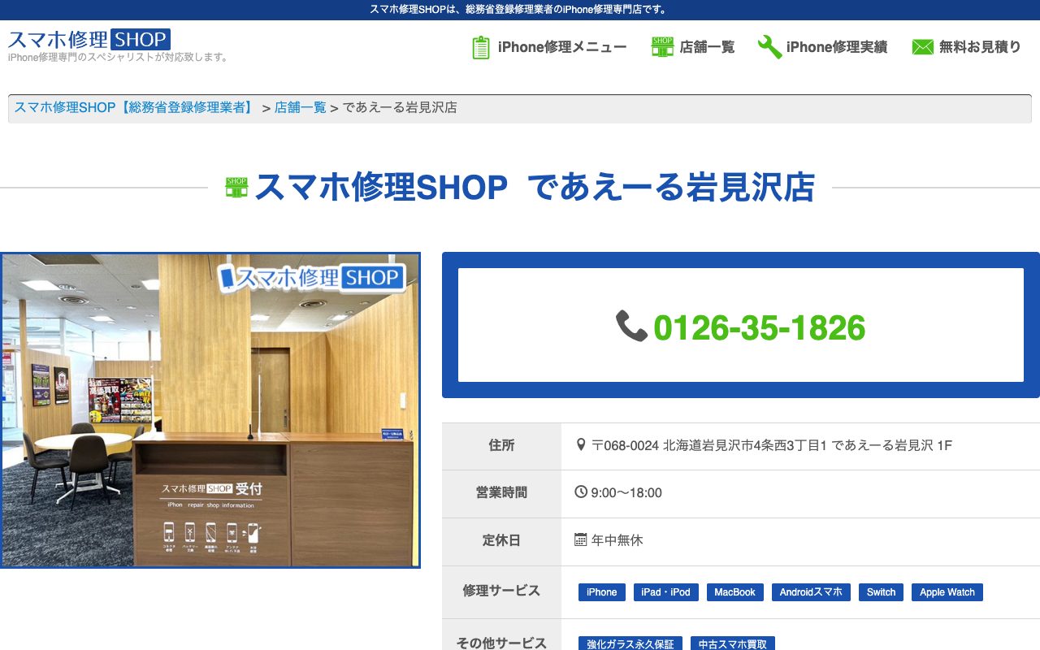Click the breadcrumb text であえーる岩見沢店
The height and width of the screenshot is (650, 1040).
pos(400,107)
